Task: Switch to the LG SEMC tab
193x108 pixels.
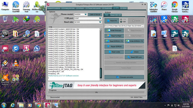Action: pyautogui.click(x=123, y=8)
